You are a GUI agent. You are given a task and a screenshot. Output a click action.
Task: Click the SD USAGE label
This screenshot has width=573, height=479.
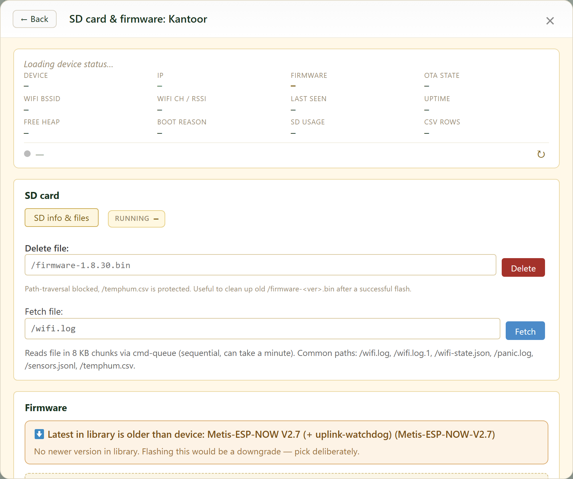pos(308,122)
